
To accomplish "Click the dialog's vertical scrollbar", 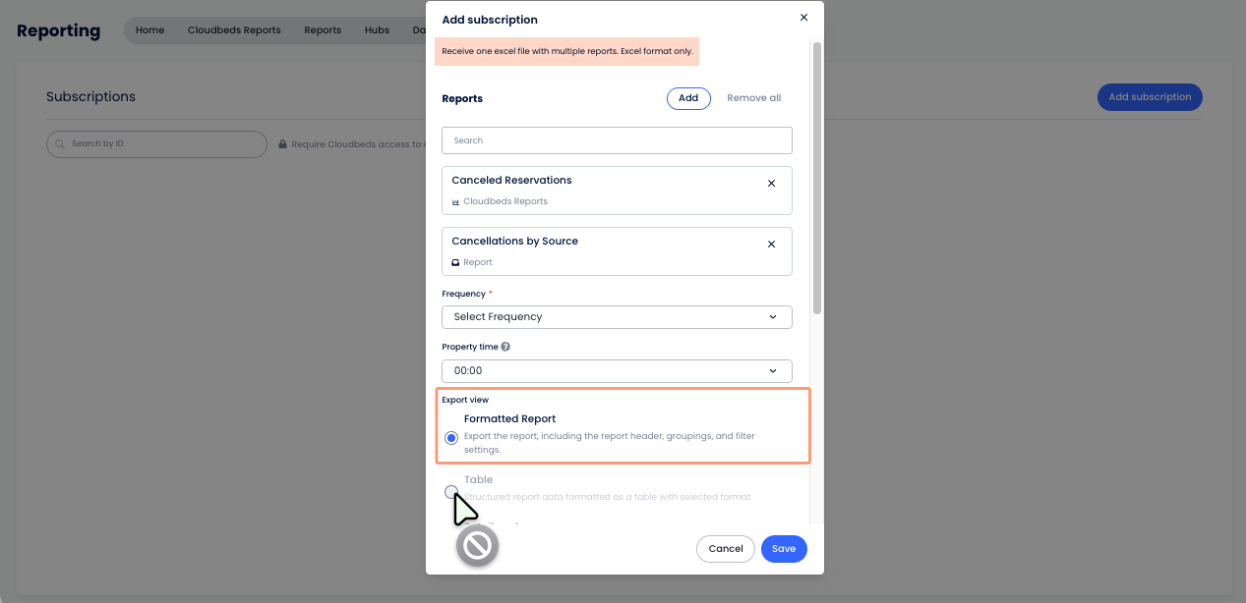I will coord(817,178).
